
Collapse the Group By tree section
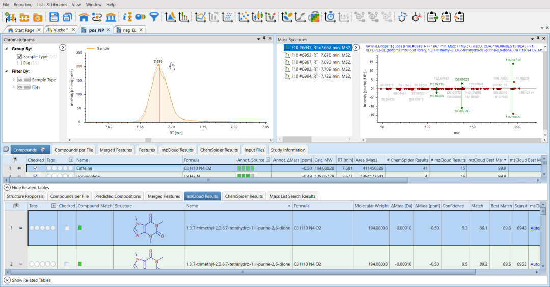[x=6, y=49]
